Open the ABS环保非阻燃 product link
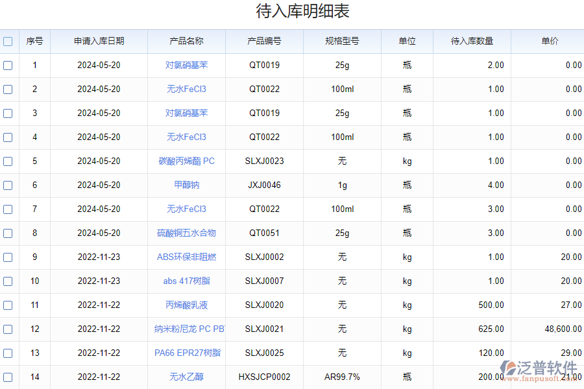 pyautogui.click(x=186, y=257)
